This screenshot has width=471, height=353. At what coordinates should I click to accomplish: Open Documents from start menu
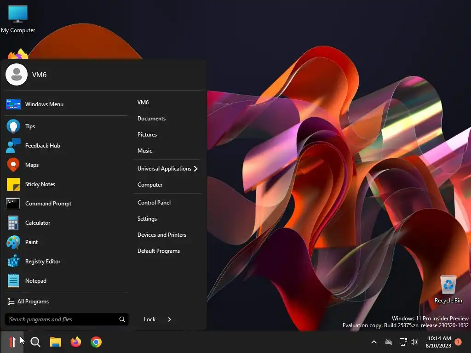click(x=151, y=119)
